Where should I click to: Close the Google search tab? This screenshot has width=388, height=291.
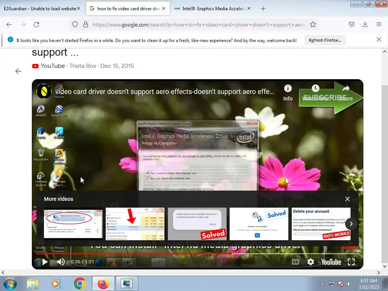164,9
